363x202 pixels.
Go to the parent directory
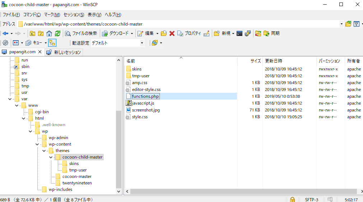pos(32,33)
